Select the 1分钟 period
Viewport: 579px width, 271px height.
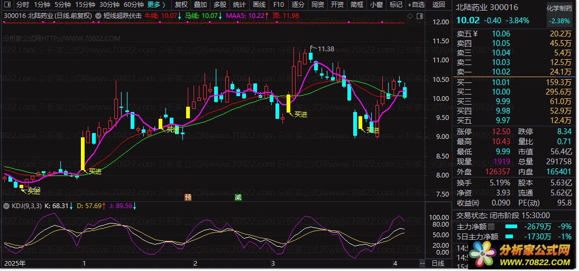pyautogui.click(x=42, y=5)
